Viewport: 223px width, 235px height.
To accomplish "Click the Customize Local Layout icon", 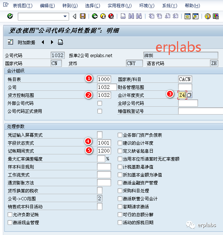I will pos(216,16).
